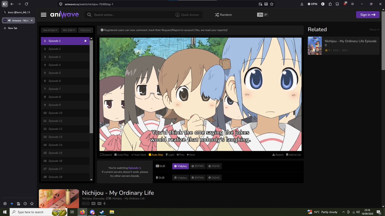
Task: Open the Related More dropdown
Action: click(x=374, y=29)
